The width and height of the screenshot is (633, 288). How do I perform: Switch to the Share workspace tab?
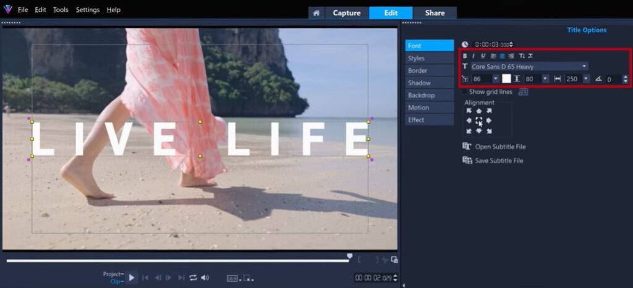435,13
